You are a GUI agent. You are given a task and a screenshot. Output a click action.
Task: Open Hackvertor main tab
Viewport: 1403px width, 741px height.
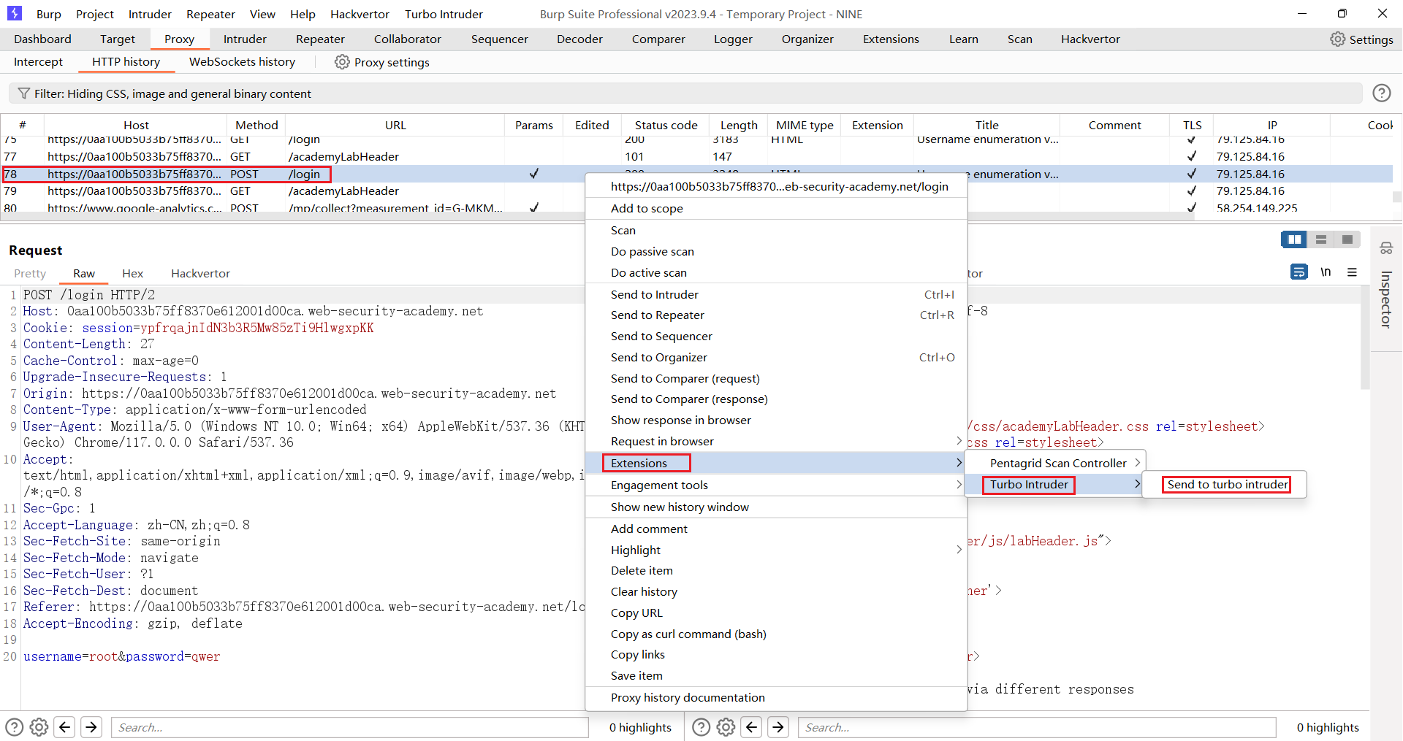[x=1090, y=39]
